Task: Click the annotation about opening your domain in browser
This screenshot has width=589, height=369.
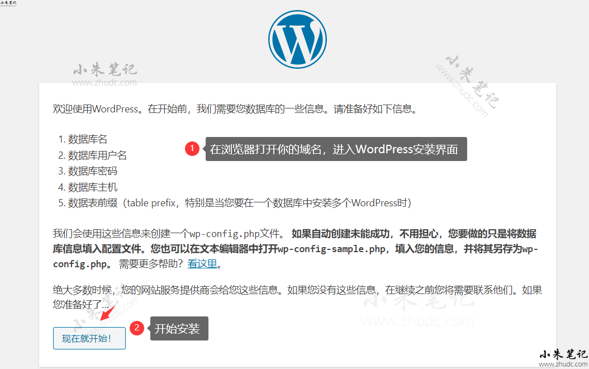Action: [x=335, y=149]
